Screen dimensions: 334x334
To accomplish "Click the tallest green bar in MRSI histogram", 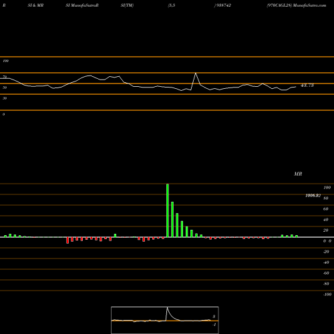I will click(168, 210).
